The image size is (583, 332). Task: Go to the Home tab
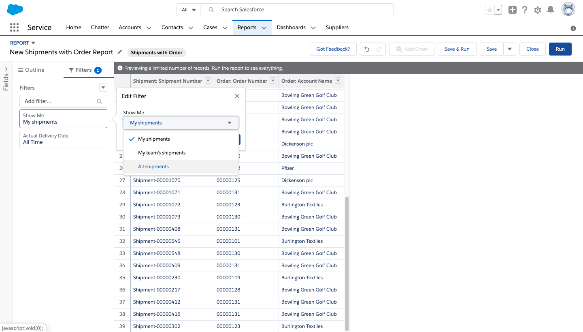pyautogui.click(x=74, y=28)
